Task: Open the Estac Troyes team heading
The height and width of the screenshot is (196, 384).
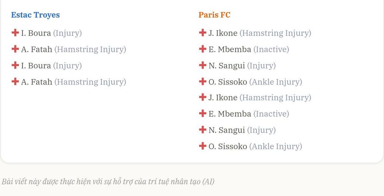Action: click(35, 15)
